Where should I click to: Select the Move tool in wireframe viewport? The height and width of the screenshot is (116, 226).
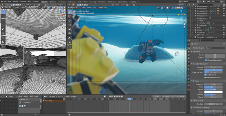[3, 21]
